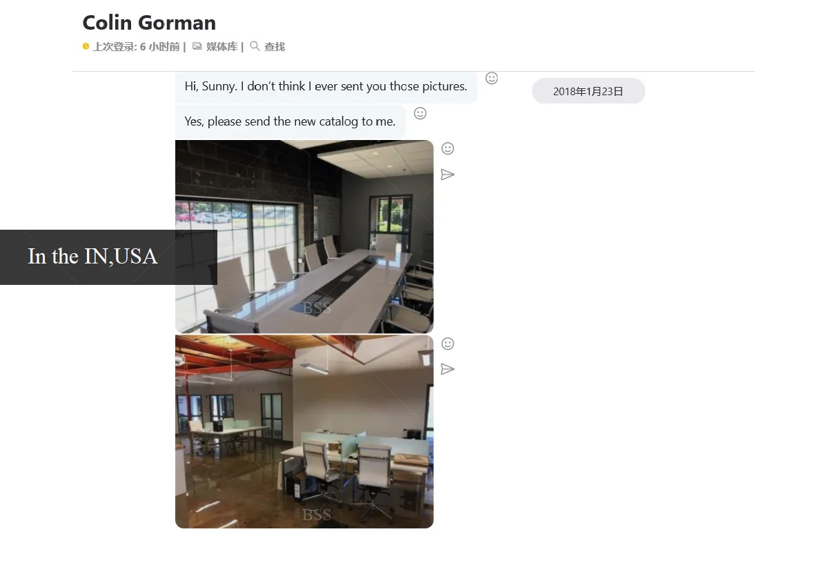
Task: Click the media gallery picture icon
Action: point(197,46)
